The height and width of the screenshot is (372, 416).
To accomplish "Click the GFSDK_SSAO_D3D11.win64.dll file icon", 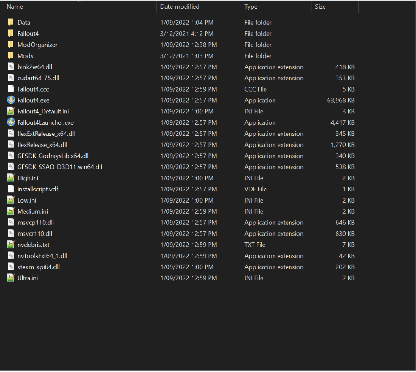I will pos(11,167).
